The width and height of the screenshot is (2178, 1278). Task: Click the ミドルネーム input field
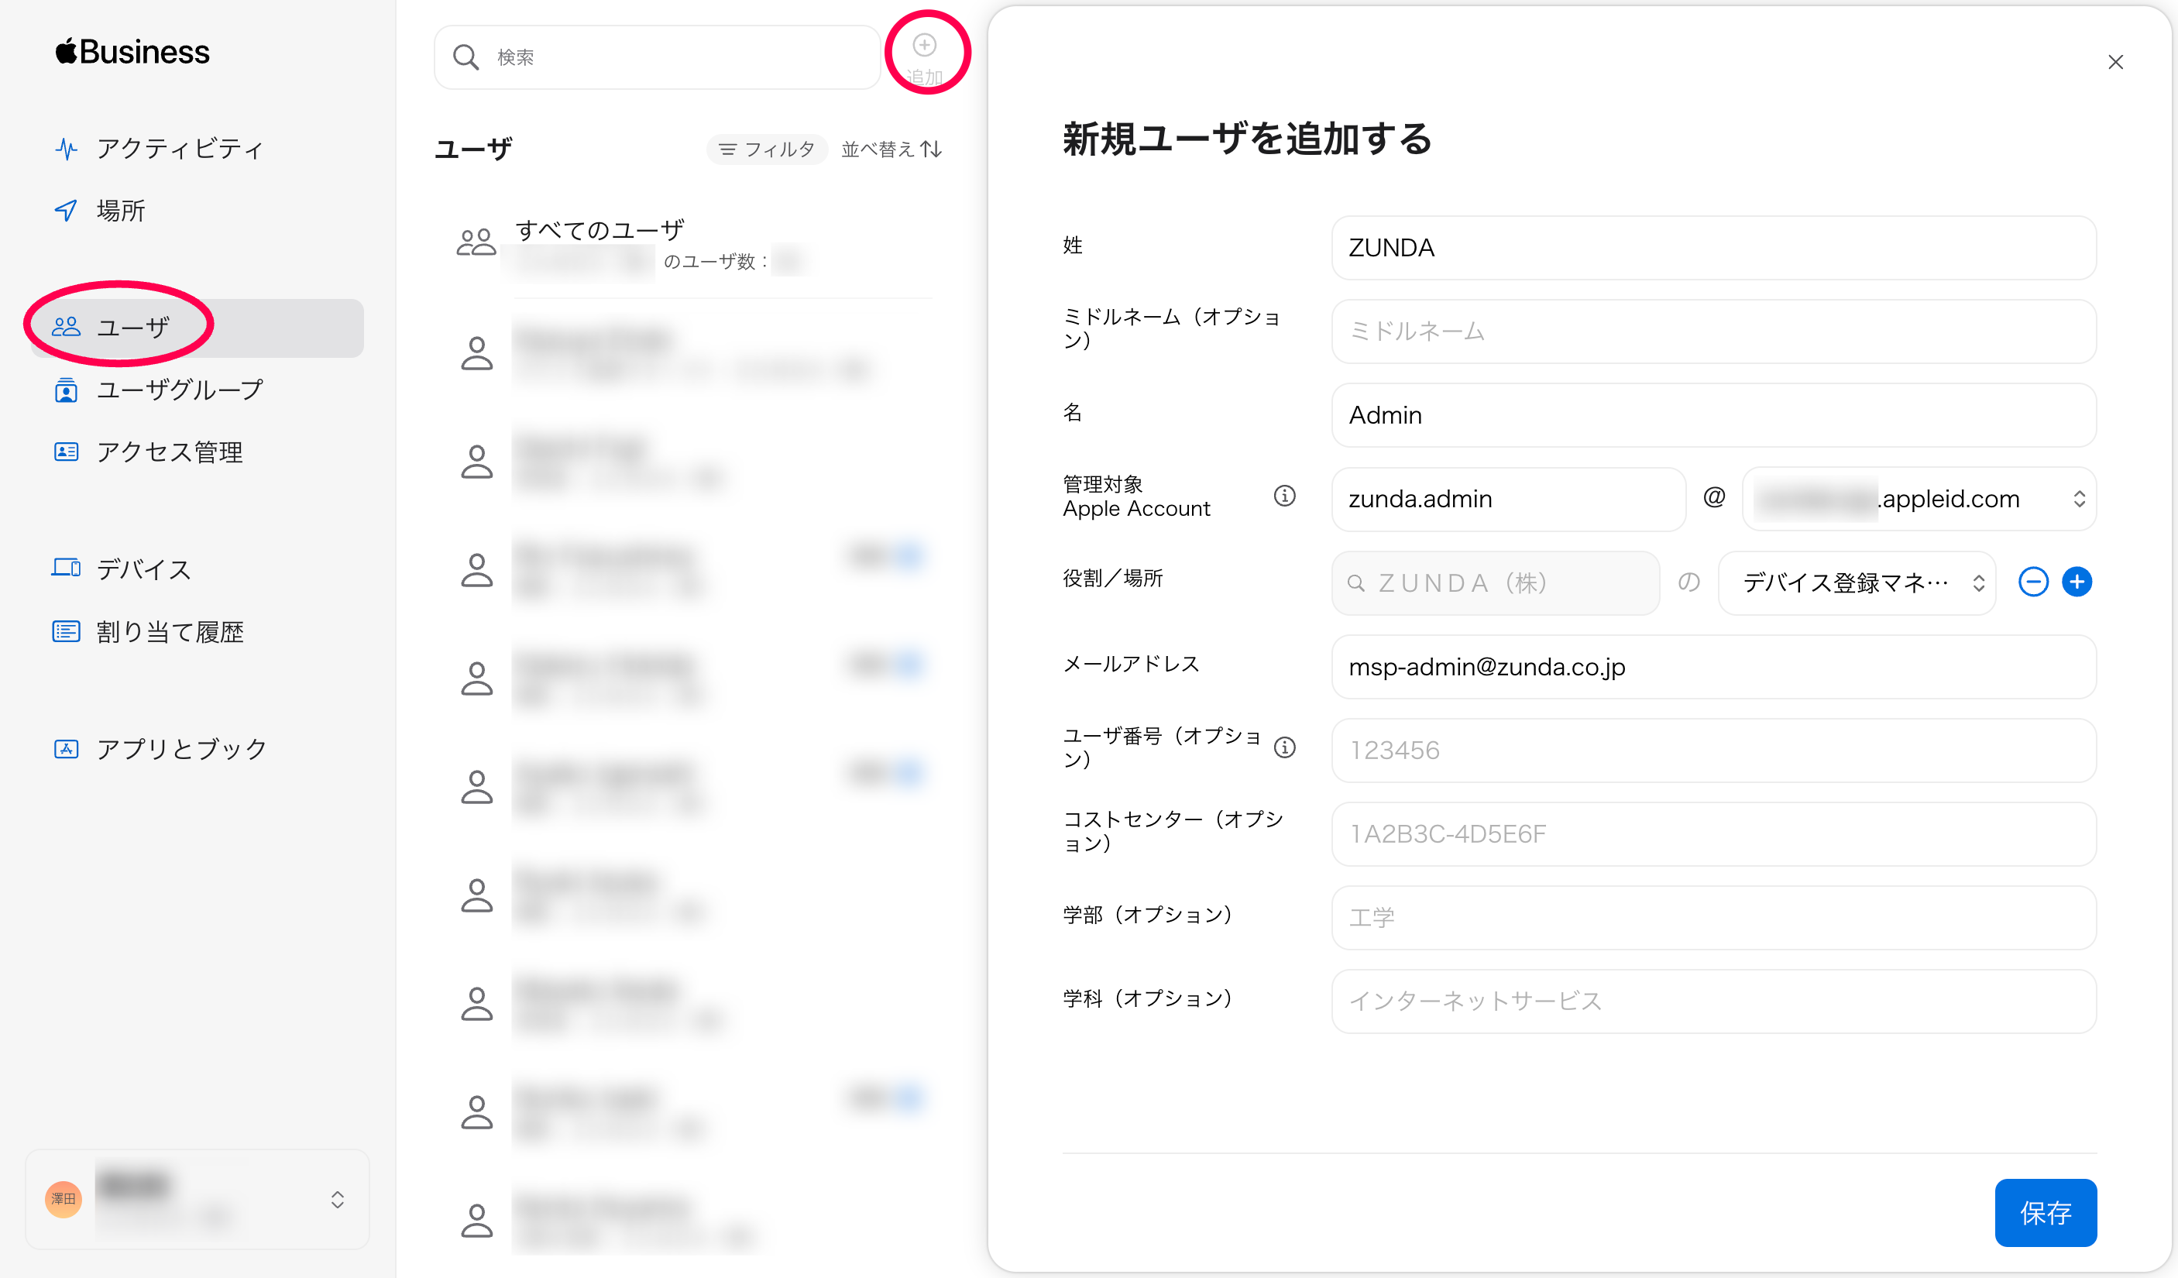point(1713,332)
